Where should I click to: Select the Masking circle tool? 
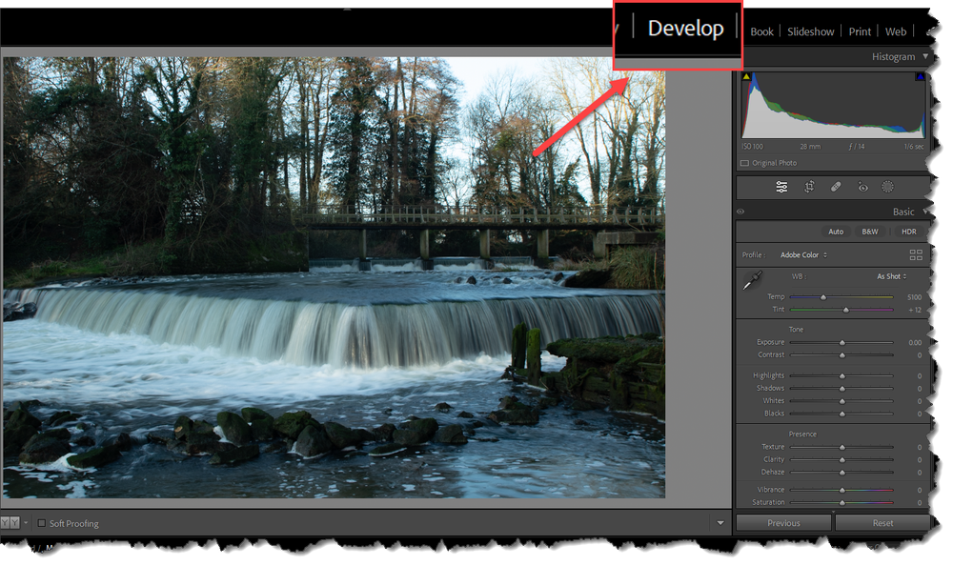[x=888, y=188]
